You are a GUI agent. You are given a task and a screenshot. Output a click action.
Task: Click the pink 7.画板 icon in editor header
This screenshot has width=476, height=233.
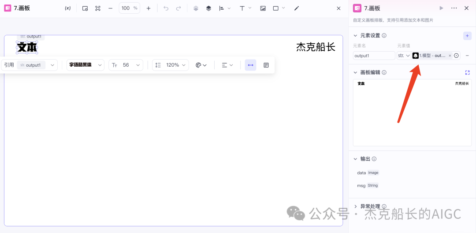(7, 8)
